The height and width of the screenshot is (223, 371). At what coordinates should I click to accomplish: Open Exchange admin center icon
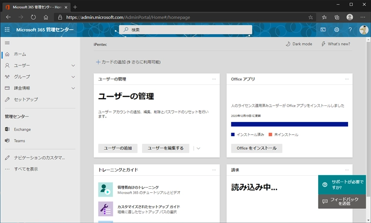point(7,129)
